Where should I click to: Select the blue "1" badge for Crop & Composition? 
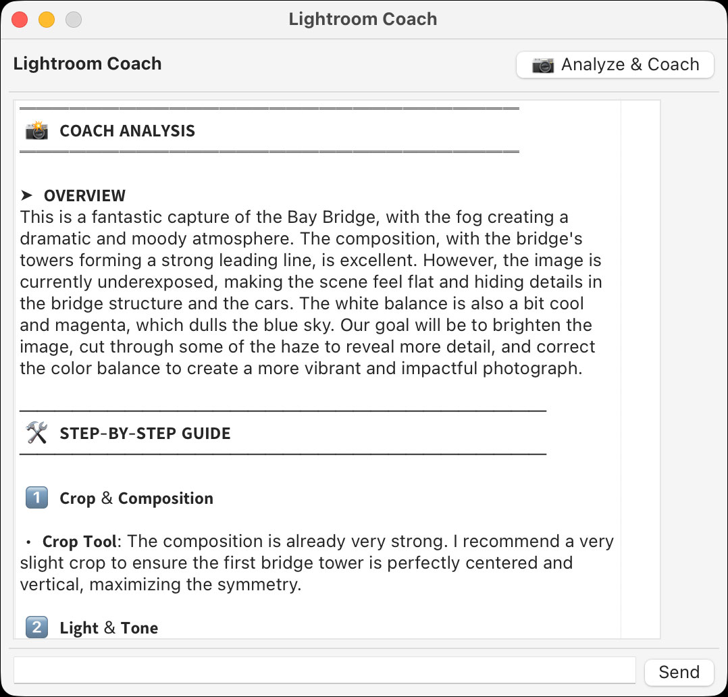[x=36, y=498]
